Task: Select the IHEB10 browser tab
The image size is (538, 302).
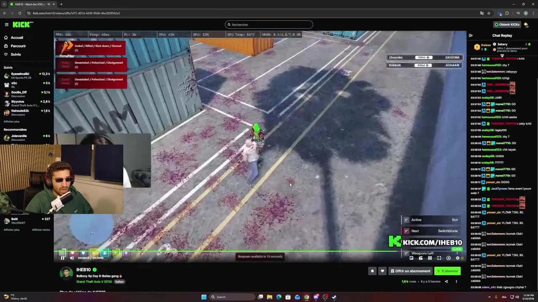Action: pos(32,4)
